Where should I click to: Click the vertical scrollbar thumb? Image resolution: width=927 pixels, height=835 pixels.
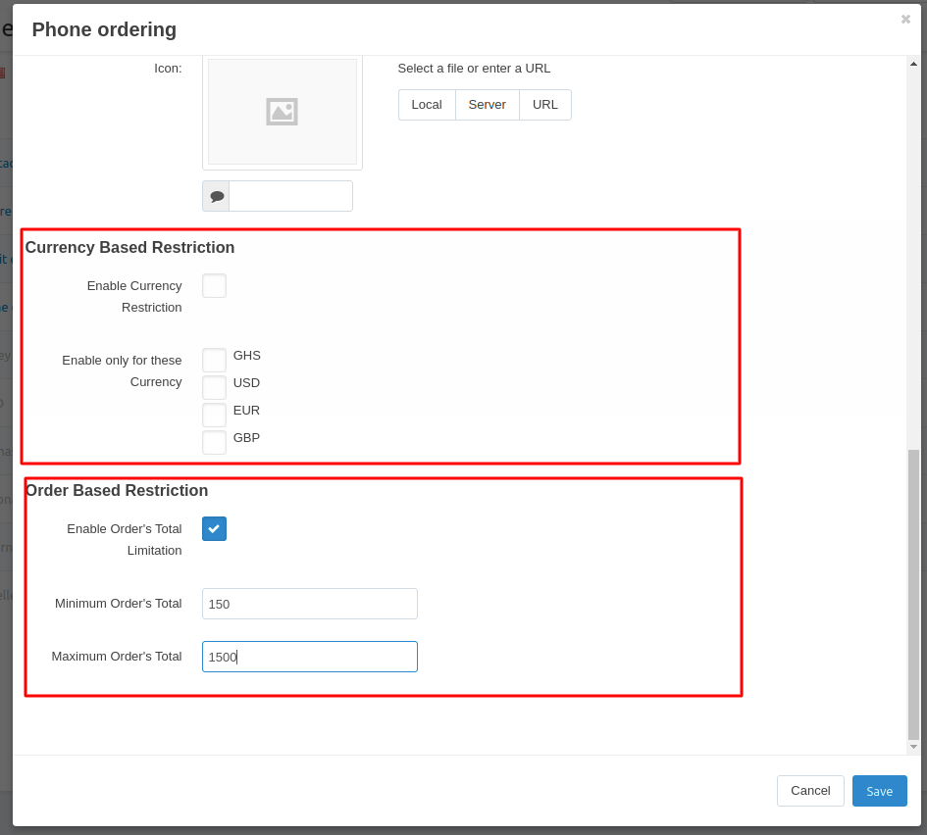(x=913, y=593)
